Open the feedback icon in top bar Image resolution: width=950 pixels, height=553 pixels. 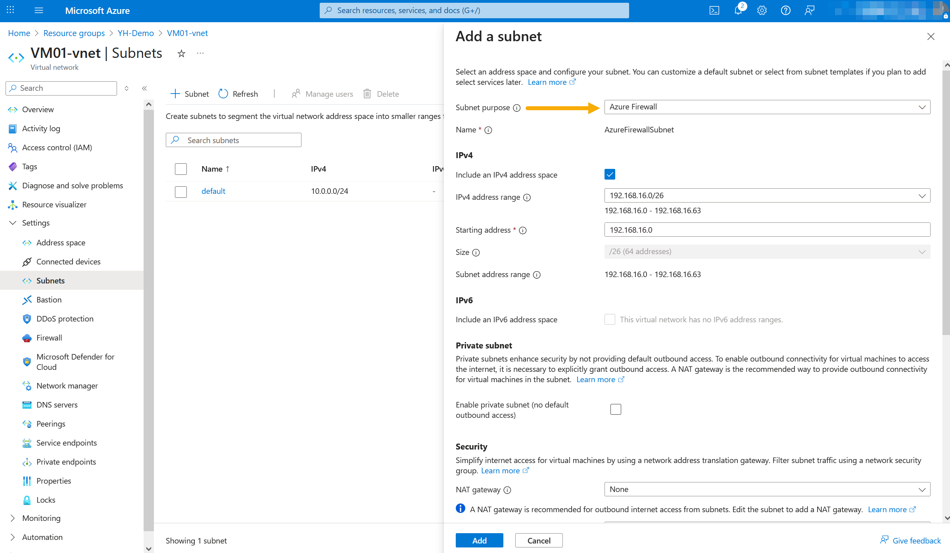click(810, 11)
